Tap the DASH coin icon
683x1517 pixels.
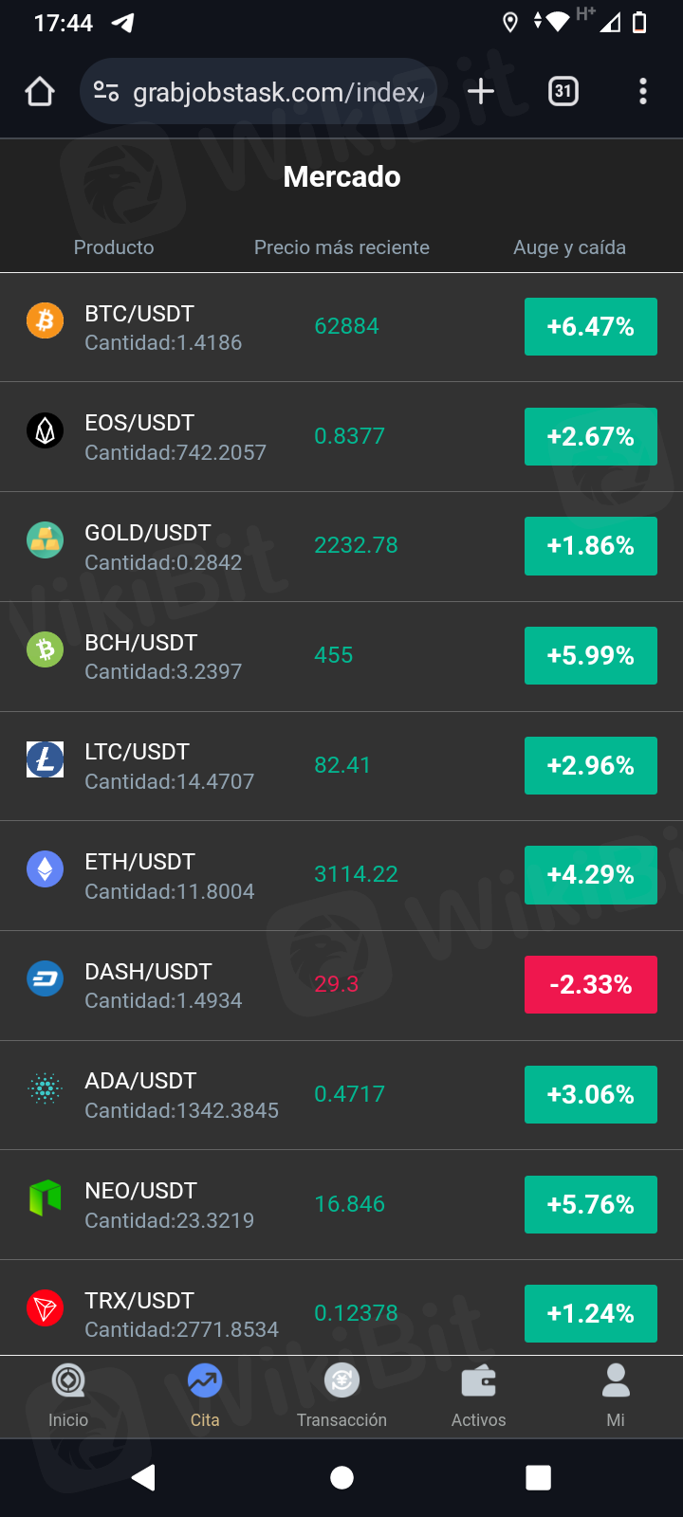(x=45, y=978)
